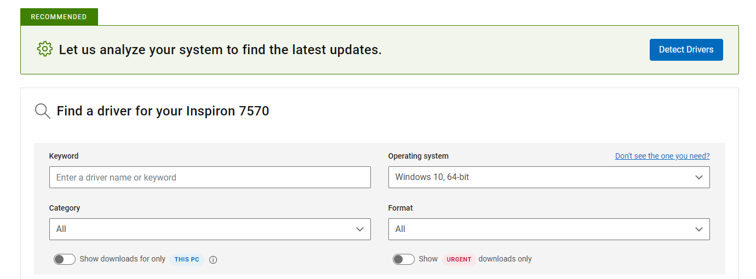Click the blue THIS PC badge
Image resolution: width=756 pixels, height=279 pixels.
point(186,259)
